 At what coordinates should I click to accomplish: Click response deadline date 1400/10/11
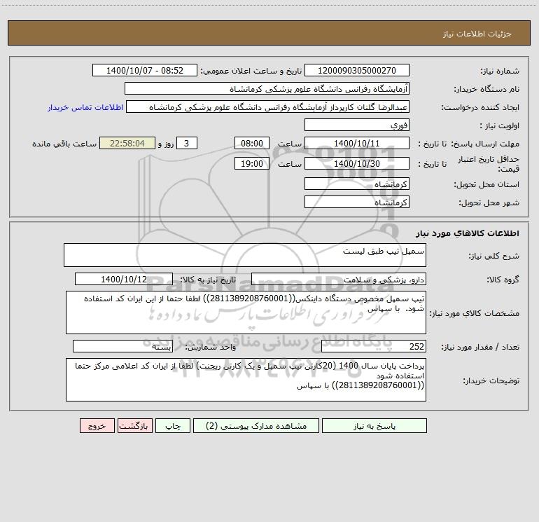pos(357,143)
